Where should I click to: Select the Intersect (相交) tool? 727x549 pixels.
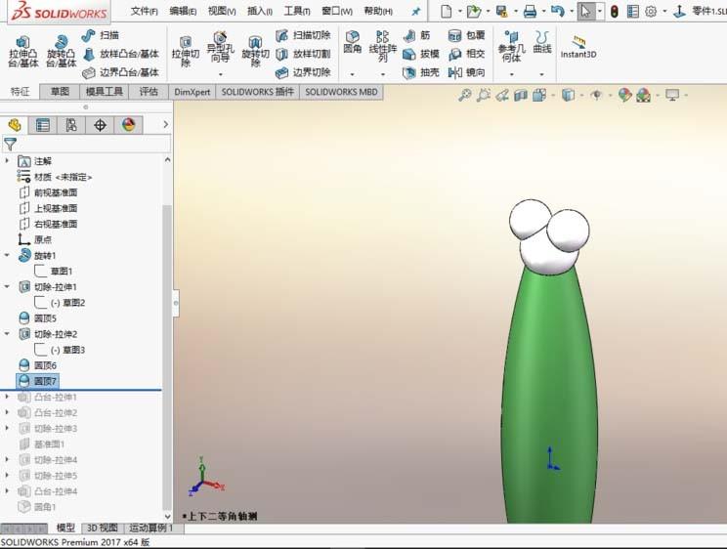(466, 54)
